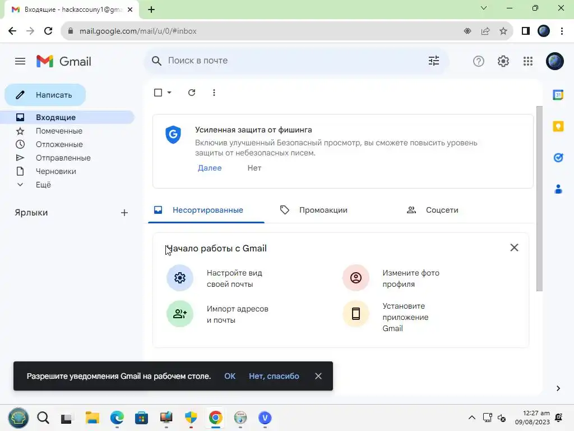Open File Explorer from taskbar
This screenshot has width=574, height=431.
point(92,418)
